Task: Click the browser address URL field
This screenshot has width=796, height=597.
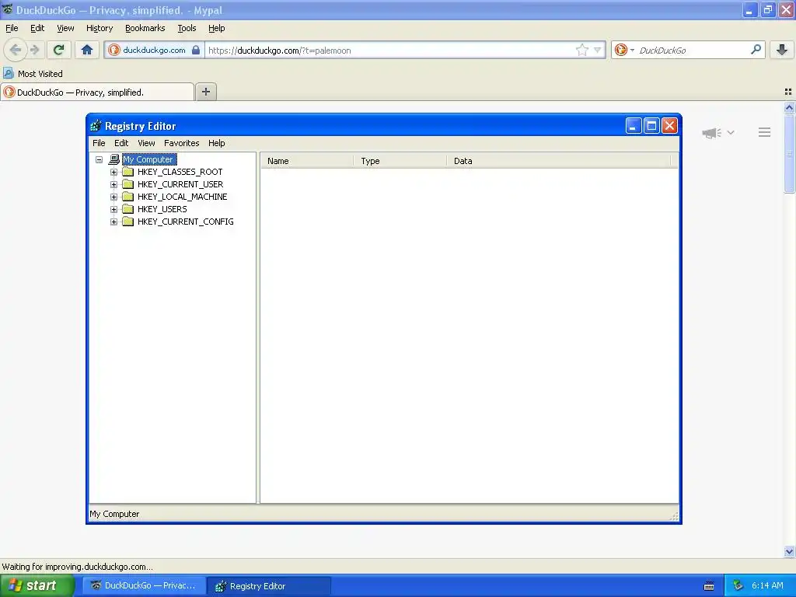Action: pos(389,50)
